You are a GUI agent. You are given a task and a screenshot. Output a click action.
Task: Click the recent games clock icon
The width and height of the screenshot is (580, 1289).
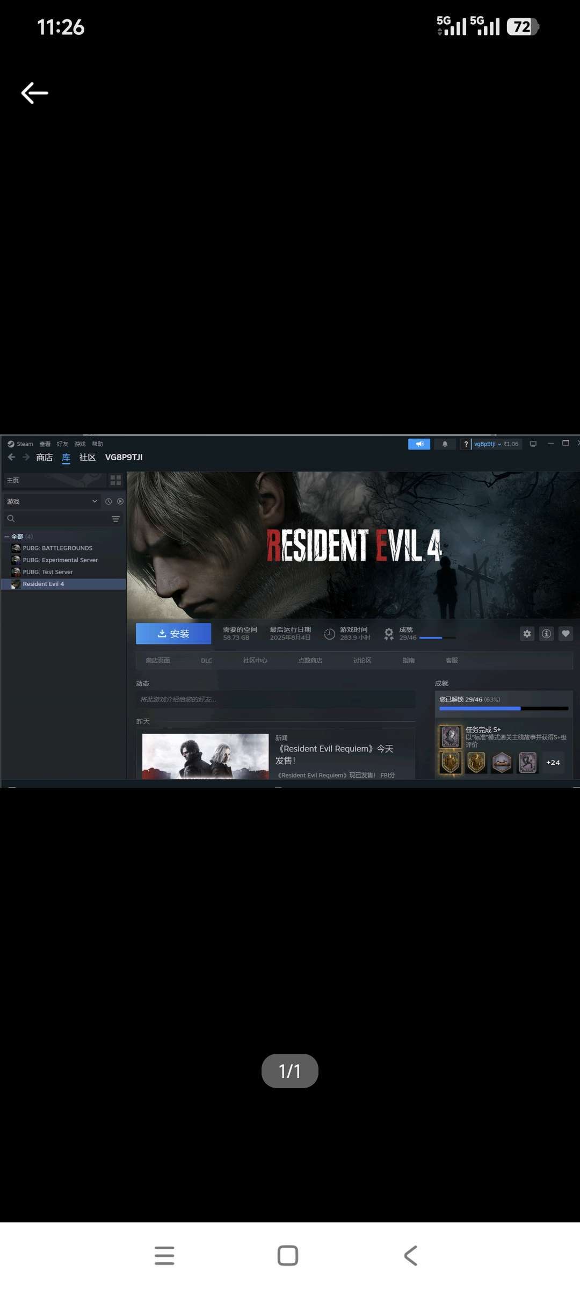point(108,502)
